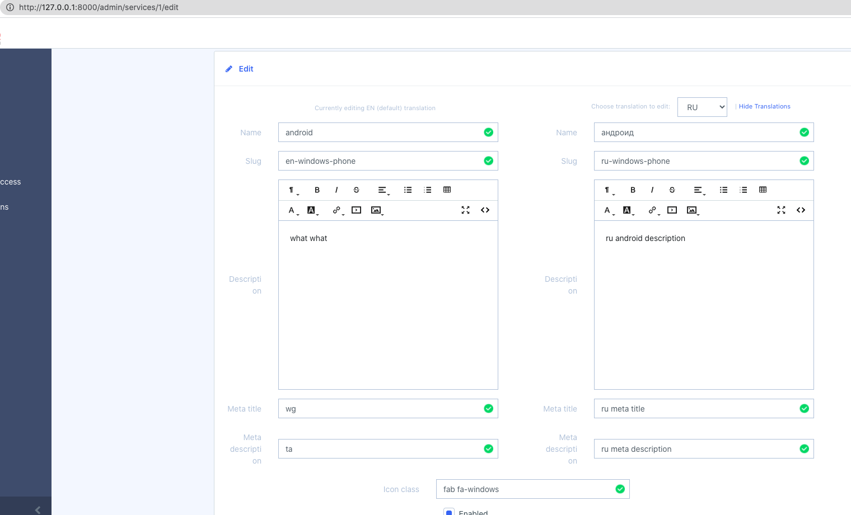Open the text alignment dropdown in the Russian editor
Viewport: 851px width, 515px height.
[x=698, y=190]
